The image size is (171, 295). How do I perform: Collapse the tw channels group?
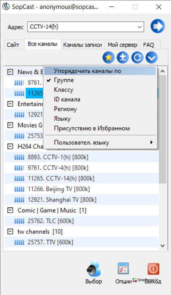click(x=10, y=232)
